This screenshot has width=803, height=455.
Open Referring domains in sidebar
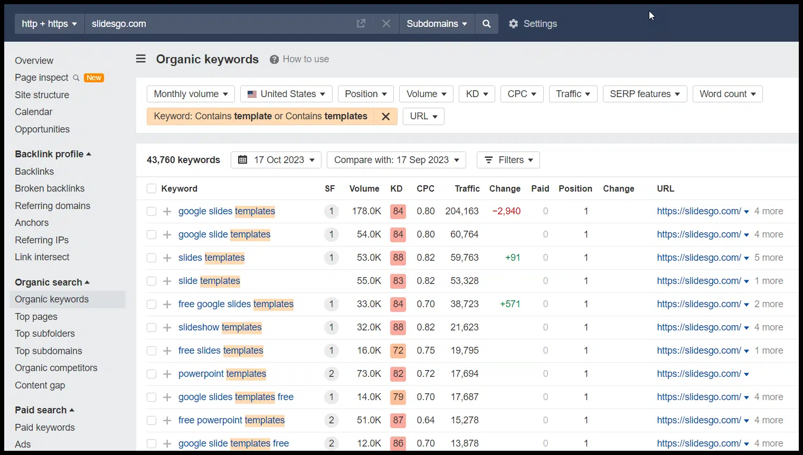[x=53, y=206]
